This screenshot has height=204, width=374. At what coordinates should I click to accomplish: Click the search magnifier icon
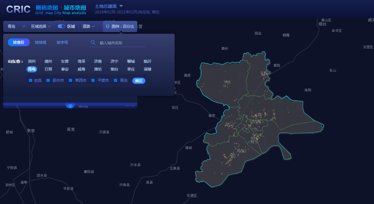(93, 43)
